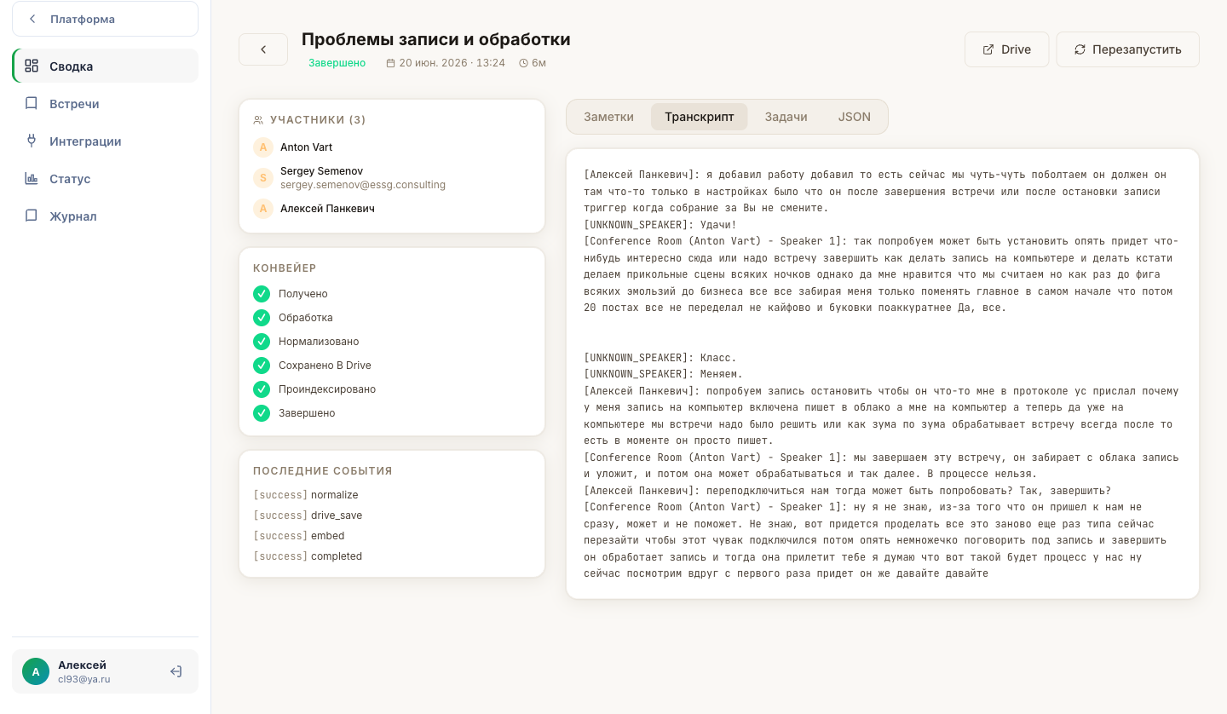Image resolution: width=1227 pixels, height=714 pixels.
Task: Open Журнал sidebar menu item
Action: pos(105,216)
